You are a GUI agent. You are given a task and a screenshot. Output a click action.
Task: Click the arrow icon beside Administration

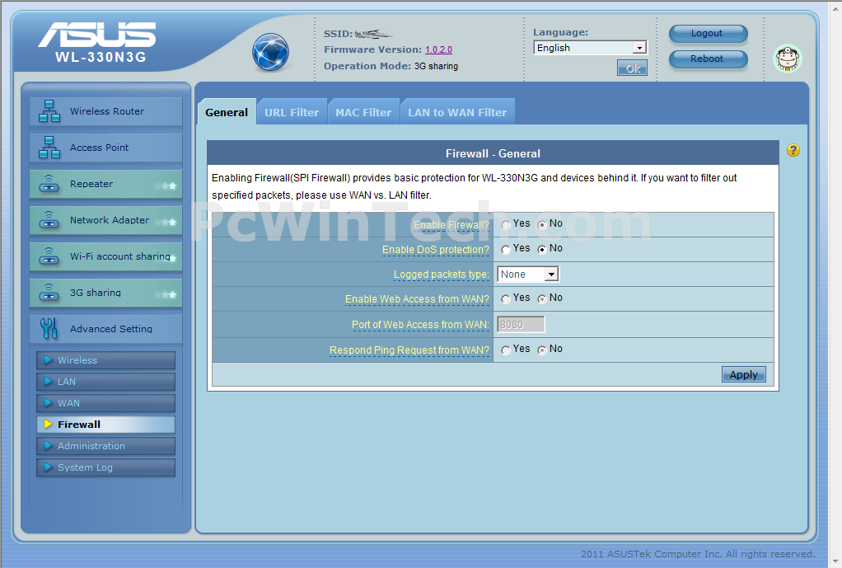point(48,446)
